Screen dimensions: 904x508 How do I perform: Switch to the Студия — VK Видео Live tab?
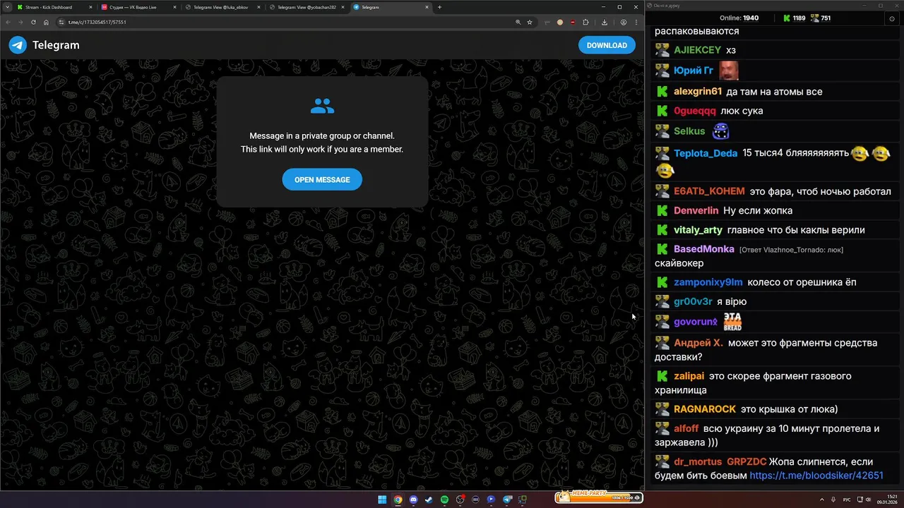point(139,7)
